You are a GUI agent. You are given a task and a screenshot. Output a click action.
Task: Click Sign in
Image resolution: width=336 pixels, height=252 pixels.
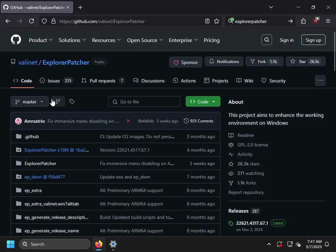point(286,40)
